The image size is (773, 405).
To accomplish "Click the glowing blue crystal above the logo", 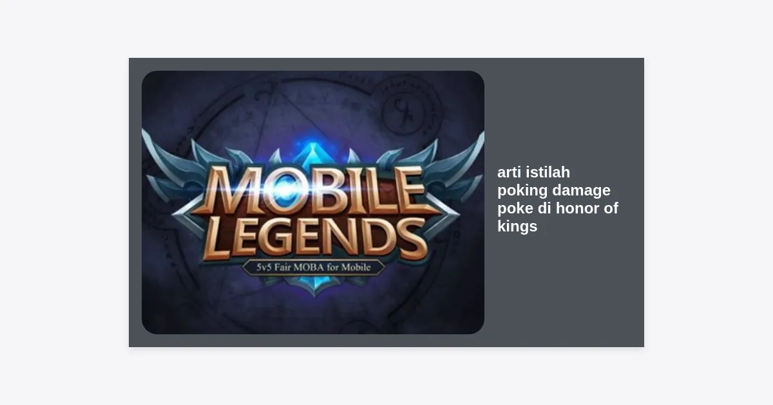I will [314, 154].
